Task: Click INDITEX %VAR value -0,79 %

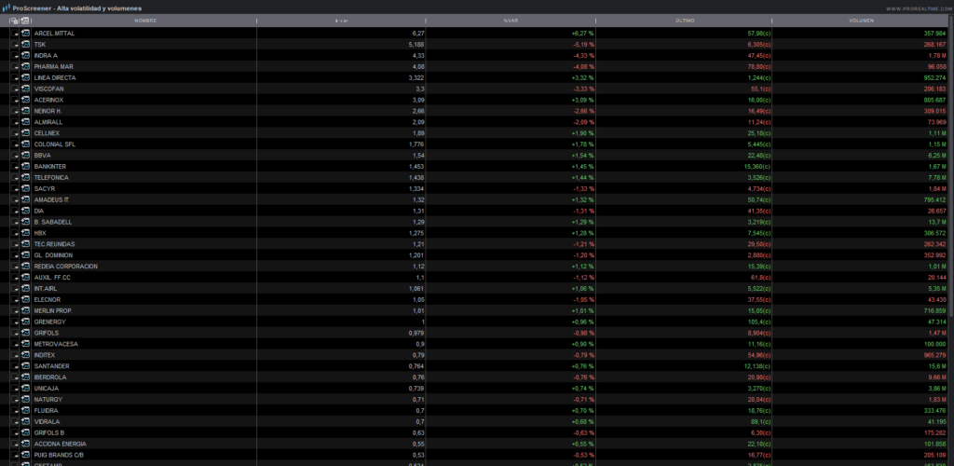Action: 583,355
